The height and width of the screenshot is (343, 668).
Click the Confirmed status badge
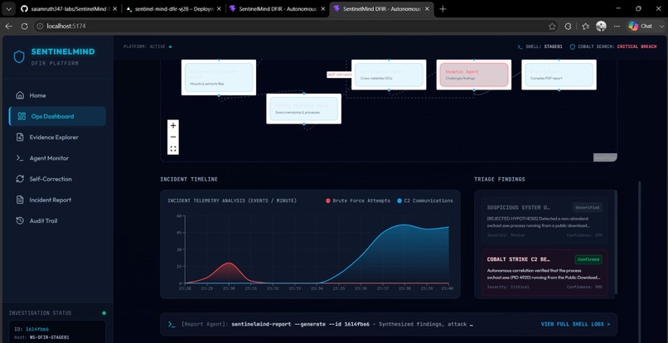(588, 259)
